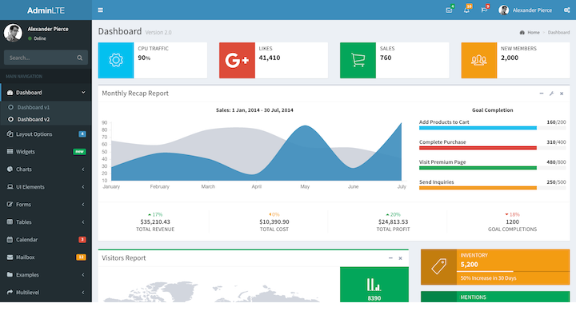
Task: Close the Visitors Report box
Action: [401, 258]
